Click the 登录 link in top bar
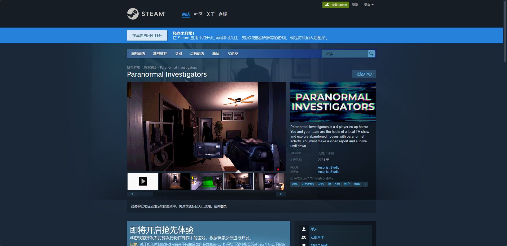 click(355, 5)
